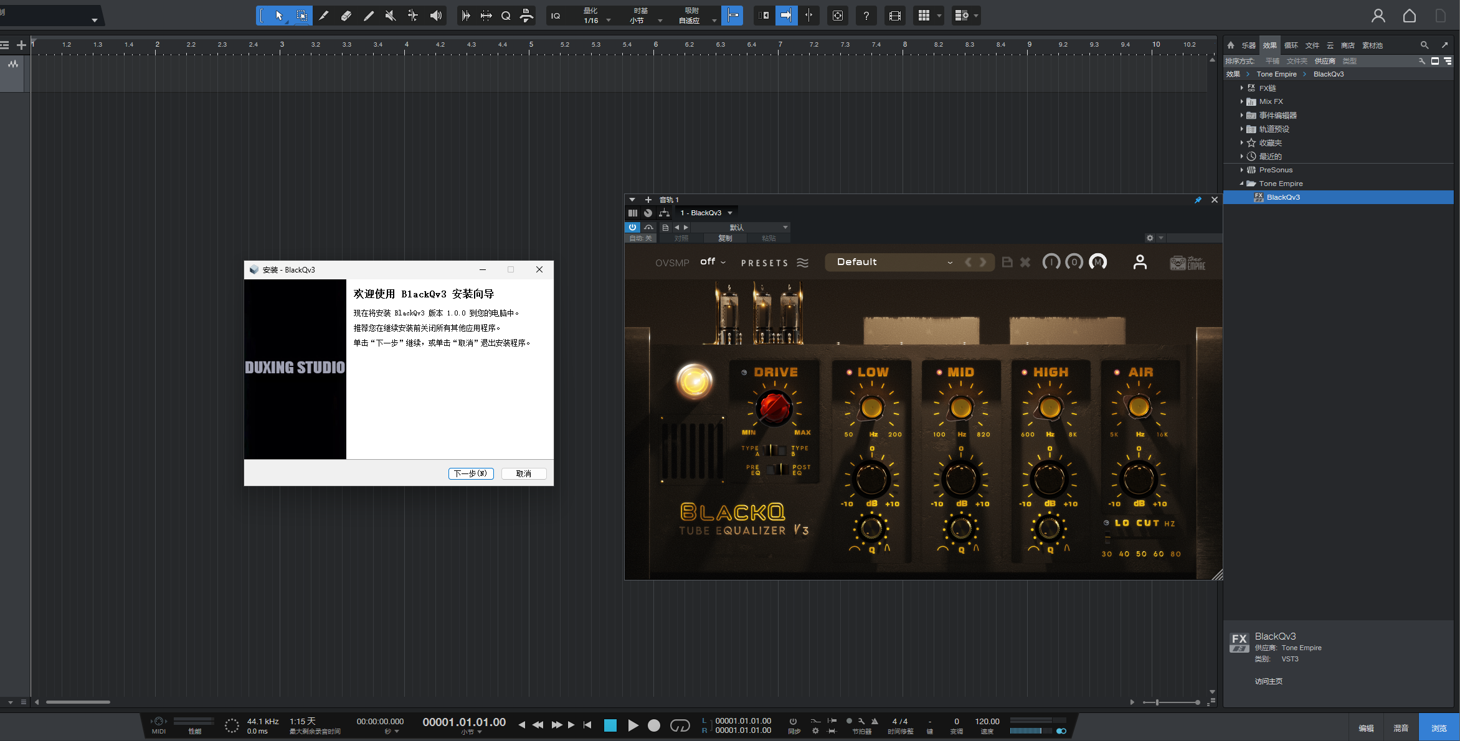Toggle the BlackQv3 plugin power bypass button
The height and width of the screenshot is (741, 1460).
[632, 227]
